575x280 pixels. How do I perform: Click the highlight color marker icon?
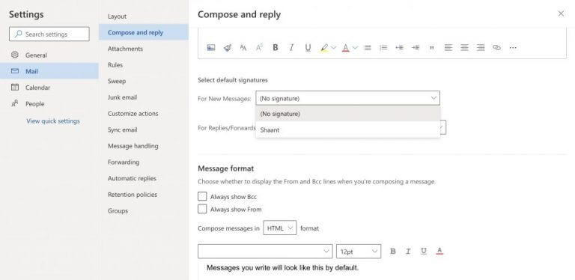324,48
